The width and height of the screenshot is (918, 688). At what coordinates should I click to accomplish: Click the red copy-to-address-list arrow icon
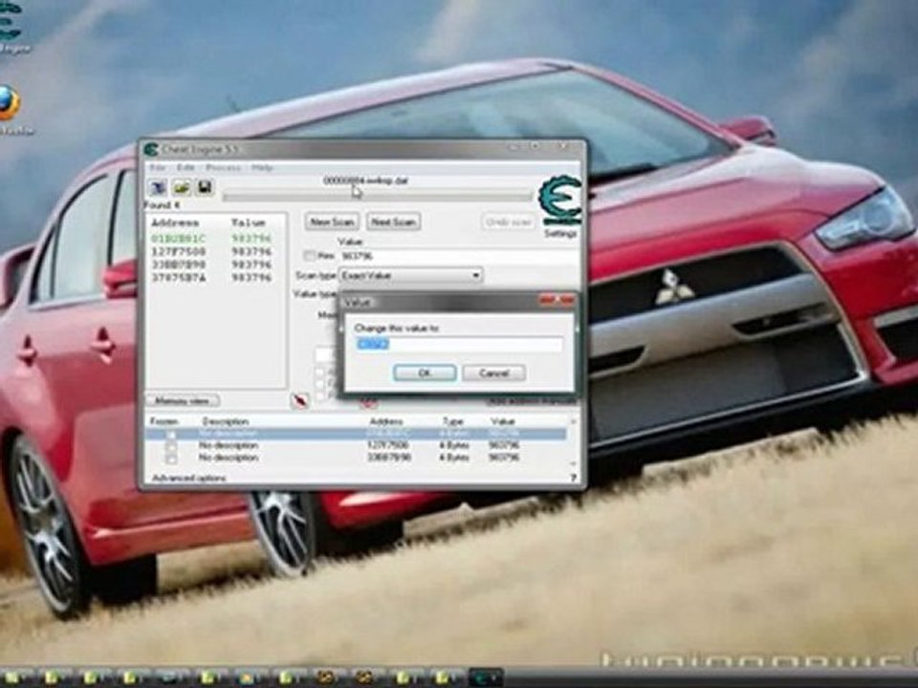(299, 400)
